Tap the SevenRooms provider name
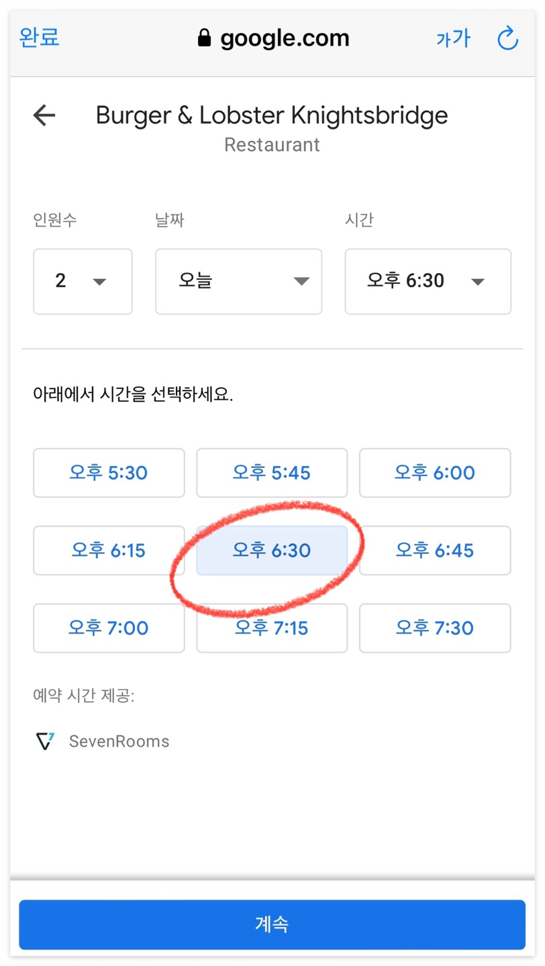Image resolution: width=545 pixels, height=966 pixels. pyautogui.click(x=119, y=741)
